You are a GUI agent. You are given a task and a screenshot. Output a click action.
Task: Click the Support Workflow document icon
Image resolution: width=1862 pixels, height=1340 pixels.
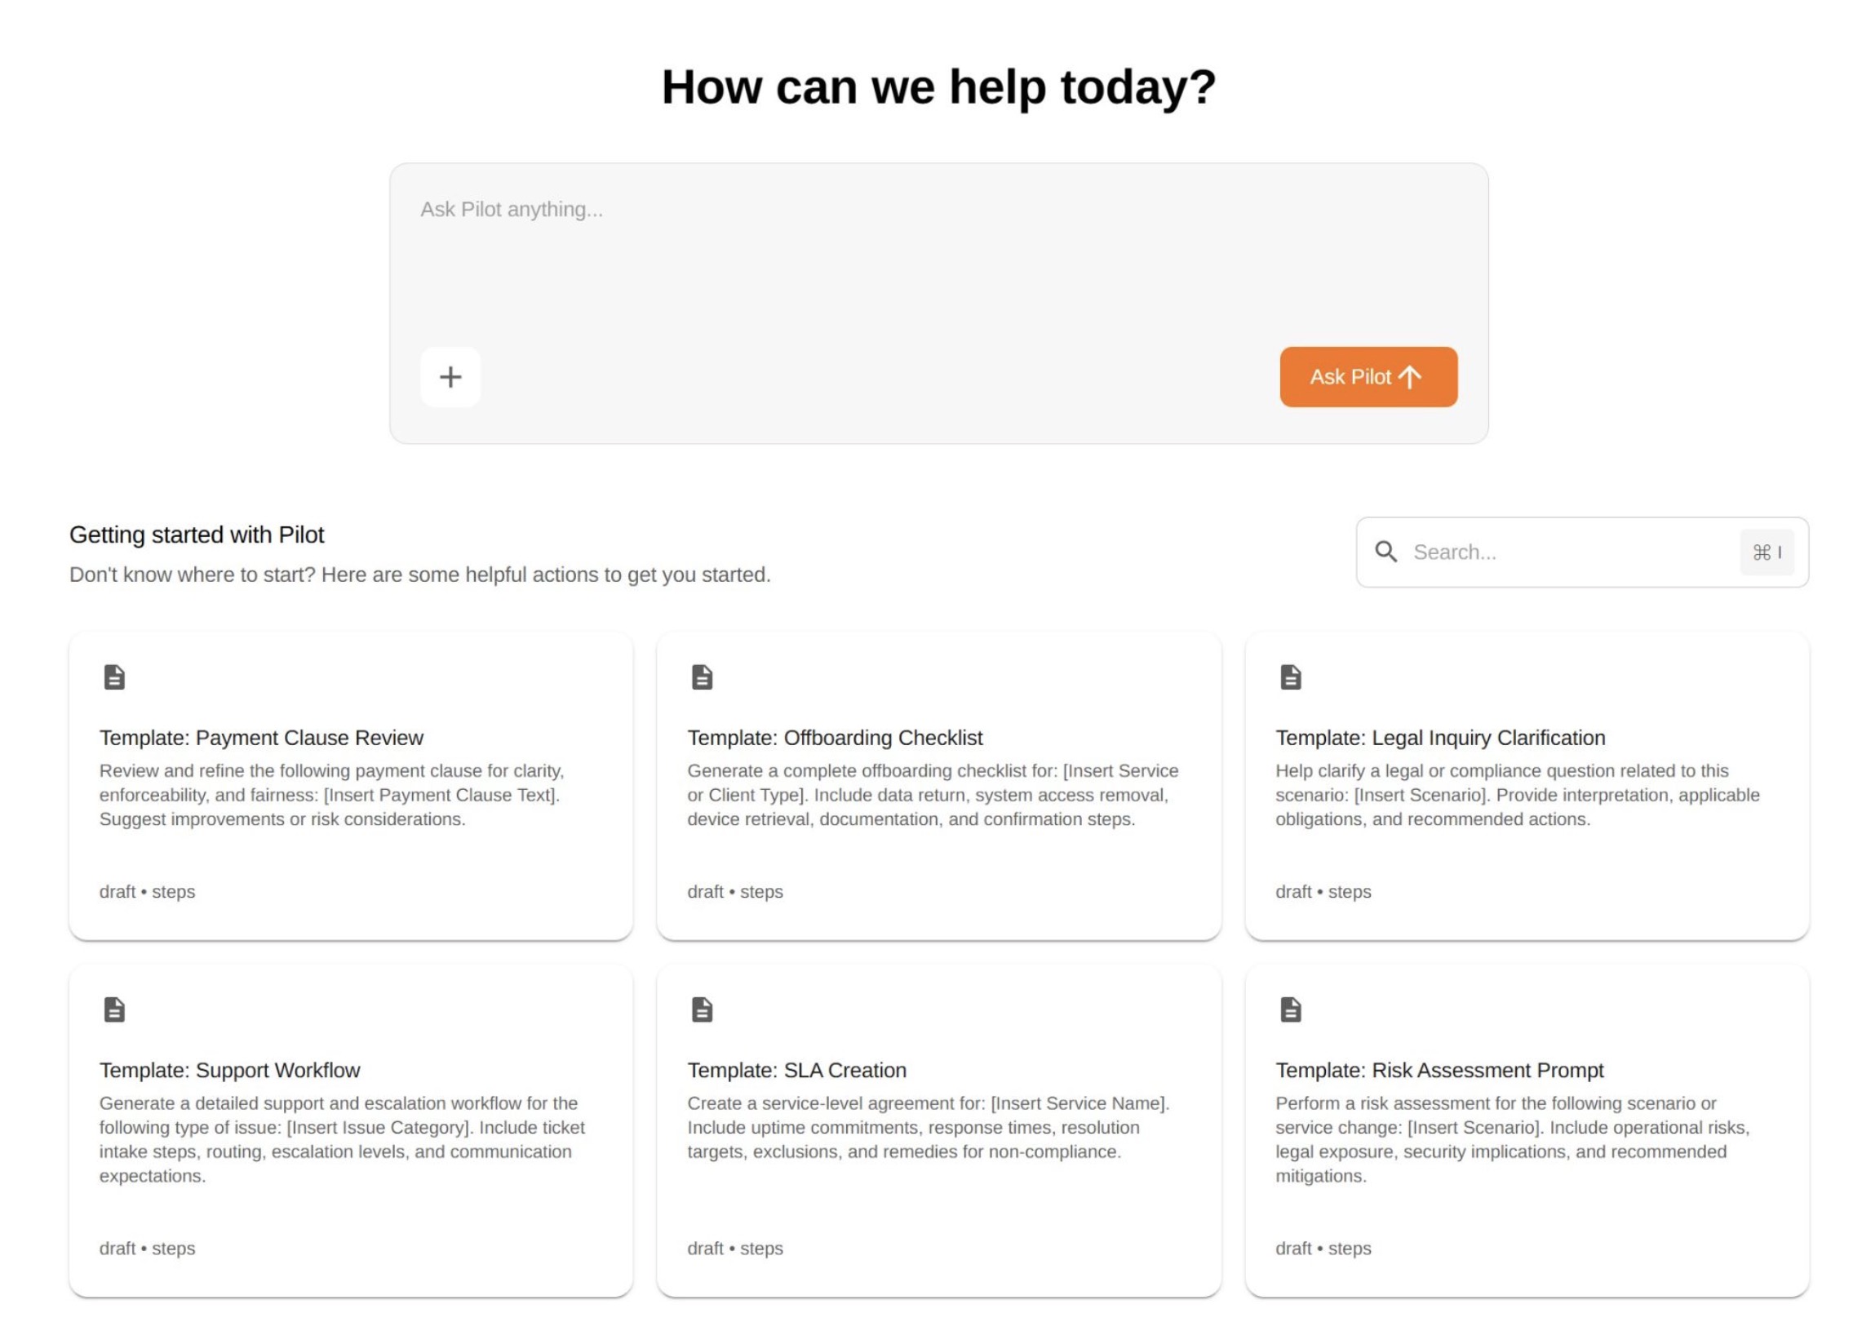[114, 1009]
